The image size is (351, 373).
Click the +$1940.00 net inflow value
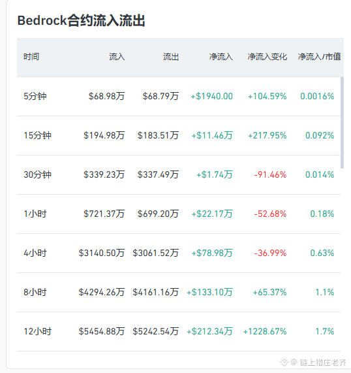point(212,96)
